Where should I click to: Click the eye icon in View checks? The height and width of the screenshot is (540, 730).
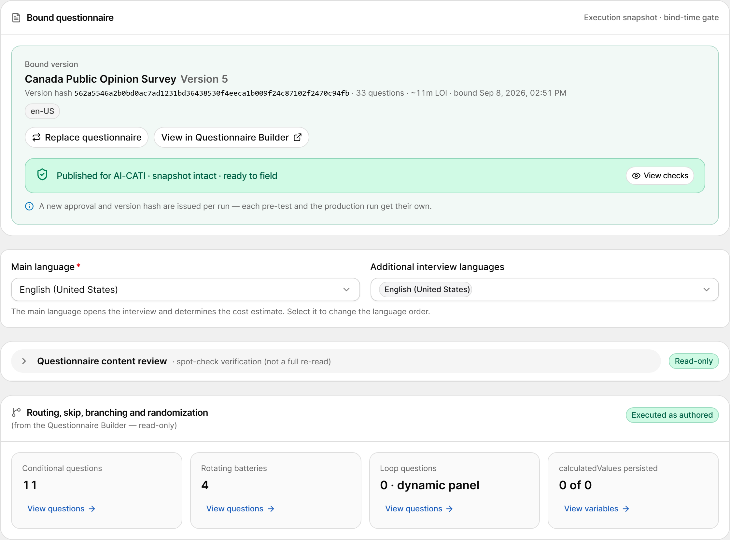tap(636, 176)
